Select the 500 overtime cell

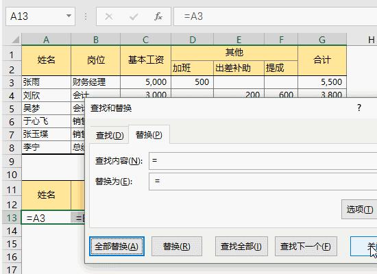[193, 82]
